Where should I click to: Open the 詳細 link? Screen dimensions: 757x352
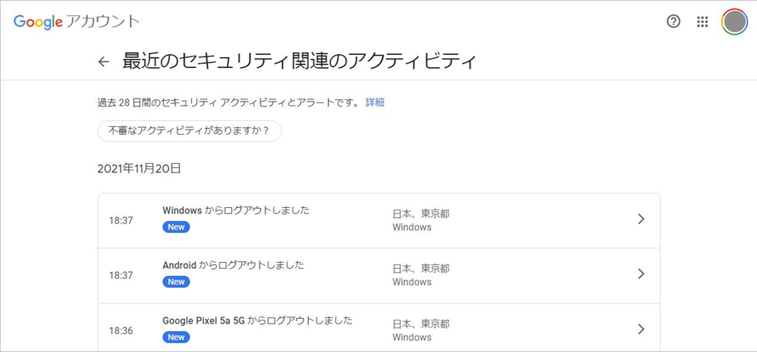(x=375, y=102)
